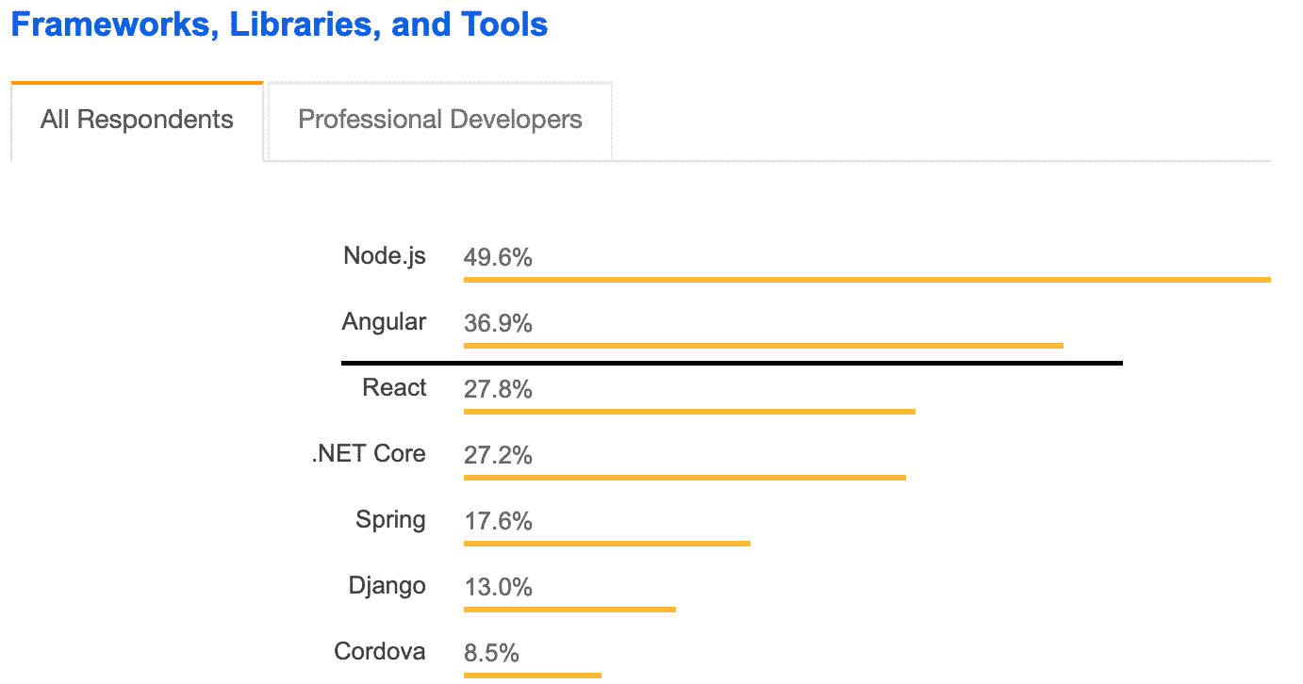Click the 49.6% value for Node.js
1303x684 pixels.
[498, 257]
